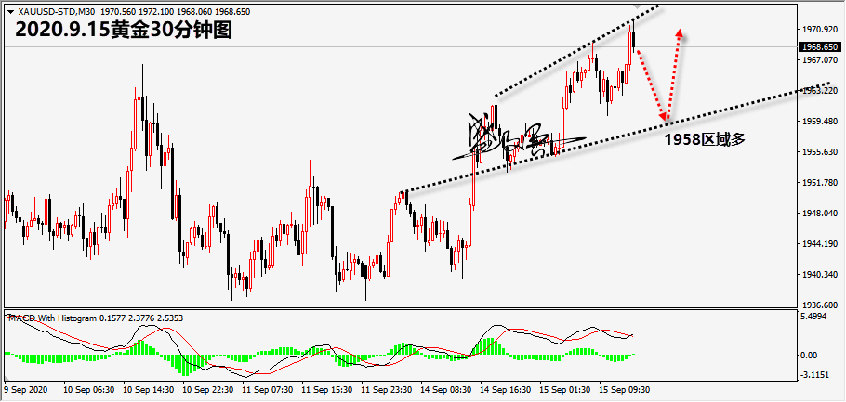Click the MACD With Histogram indicator label
Image resolution: width=846 pixels, height=402 pixels.
pos(51,318)
